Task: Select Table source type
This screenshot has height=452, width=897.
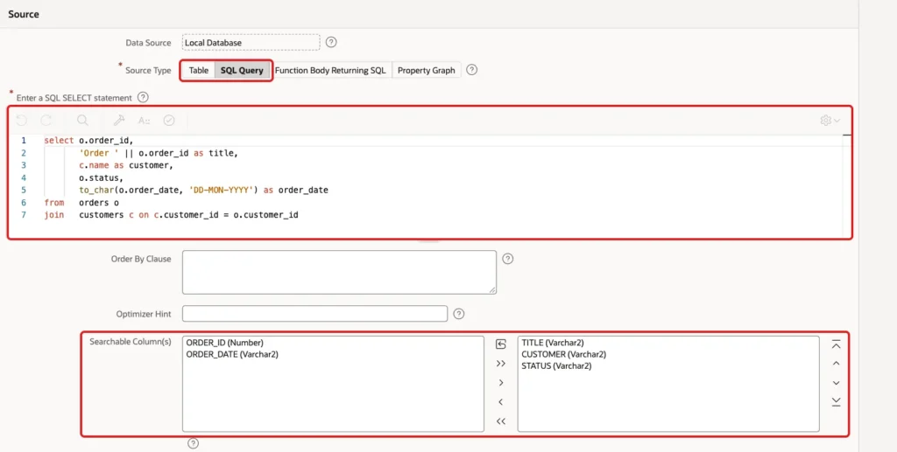Action: (x=199, y=70)
